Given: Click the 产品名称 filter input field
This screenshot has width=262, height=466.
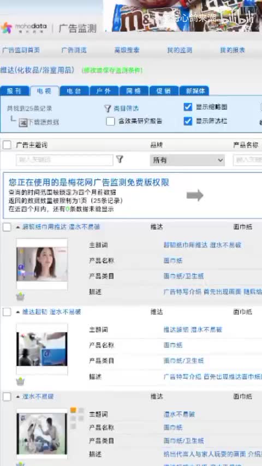Looking at the screenshot, I should [x=247, y=160].
